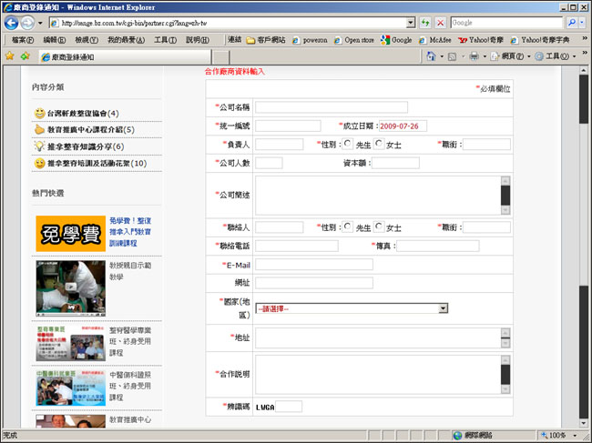Image resolution: width=592 pixels, height=443 pixels.
Task: Click the Favorites star icon
Action: (10, 56)
